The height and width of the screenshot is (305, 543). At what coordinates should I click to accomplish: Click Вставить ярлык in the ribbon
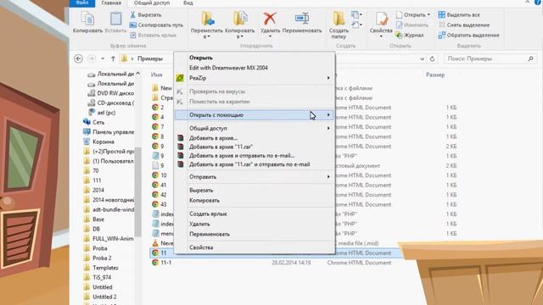coord(153,35)
